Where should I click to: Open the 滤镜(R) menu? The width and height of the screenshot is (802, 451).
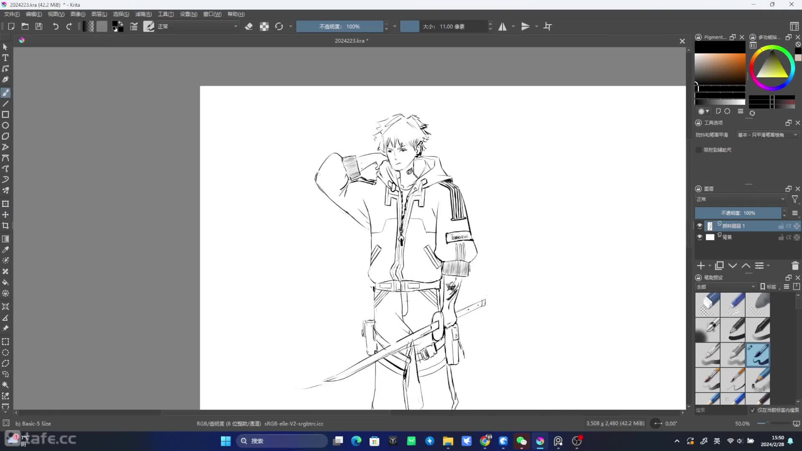[x=144, y=14]
